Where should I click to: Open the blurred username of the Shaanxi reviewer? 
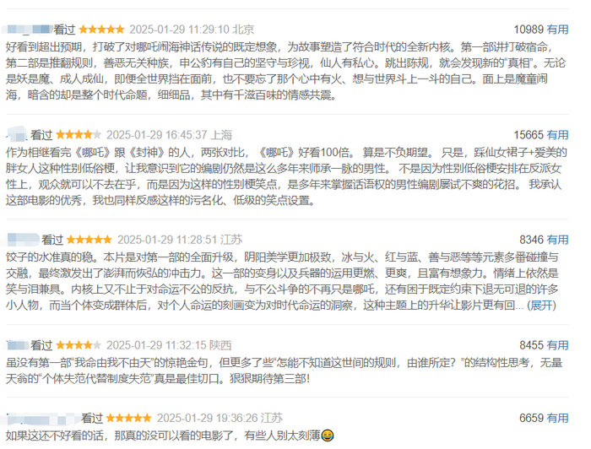(x=18, y=345)
